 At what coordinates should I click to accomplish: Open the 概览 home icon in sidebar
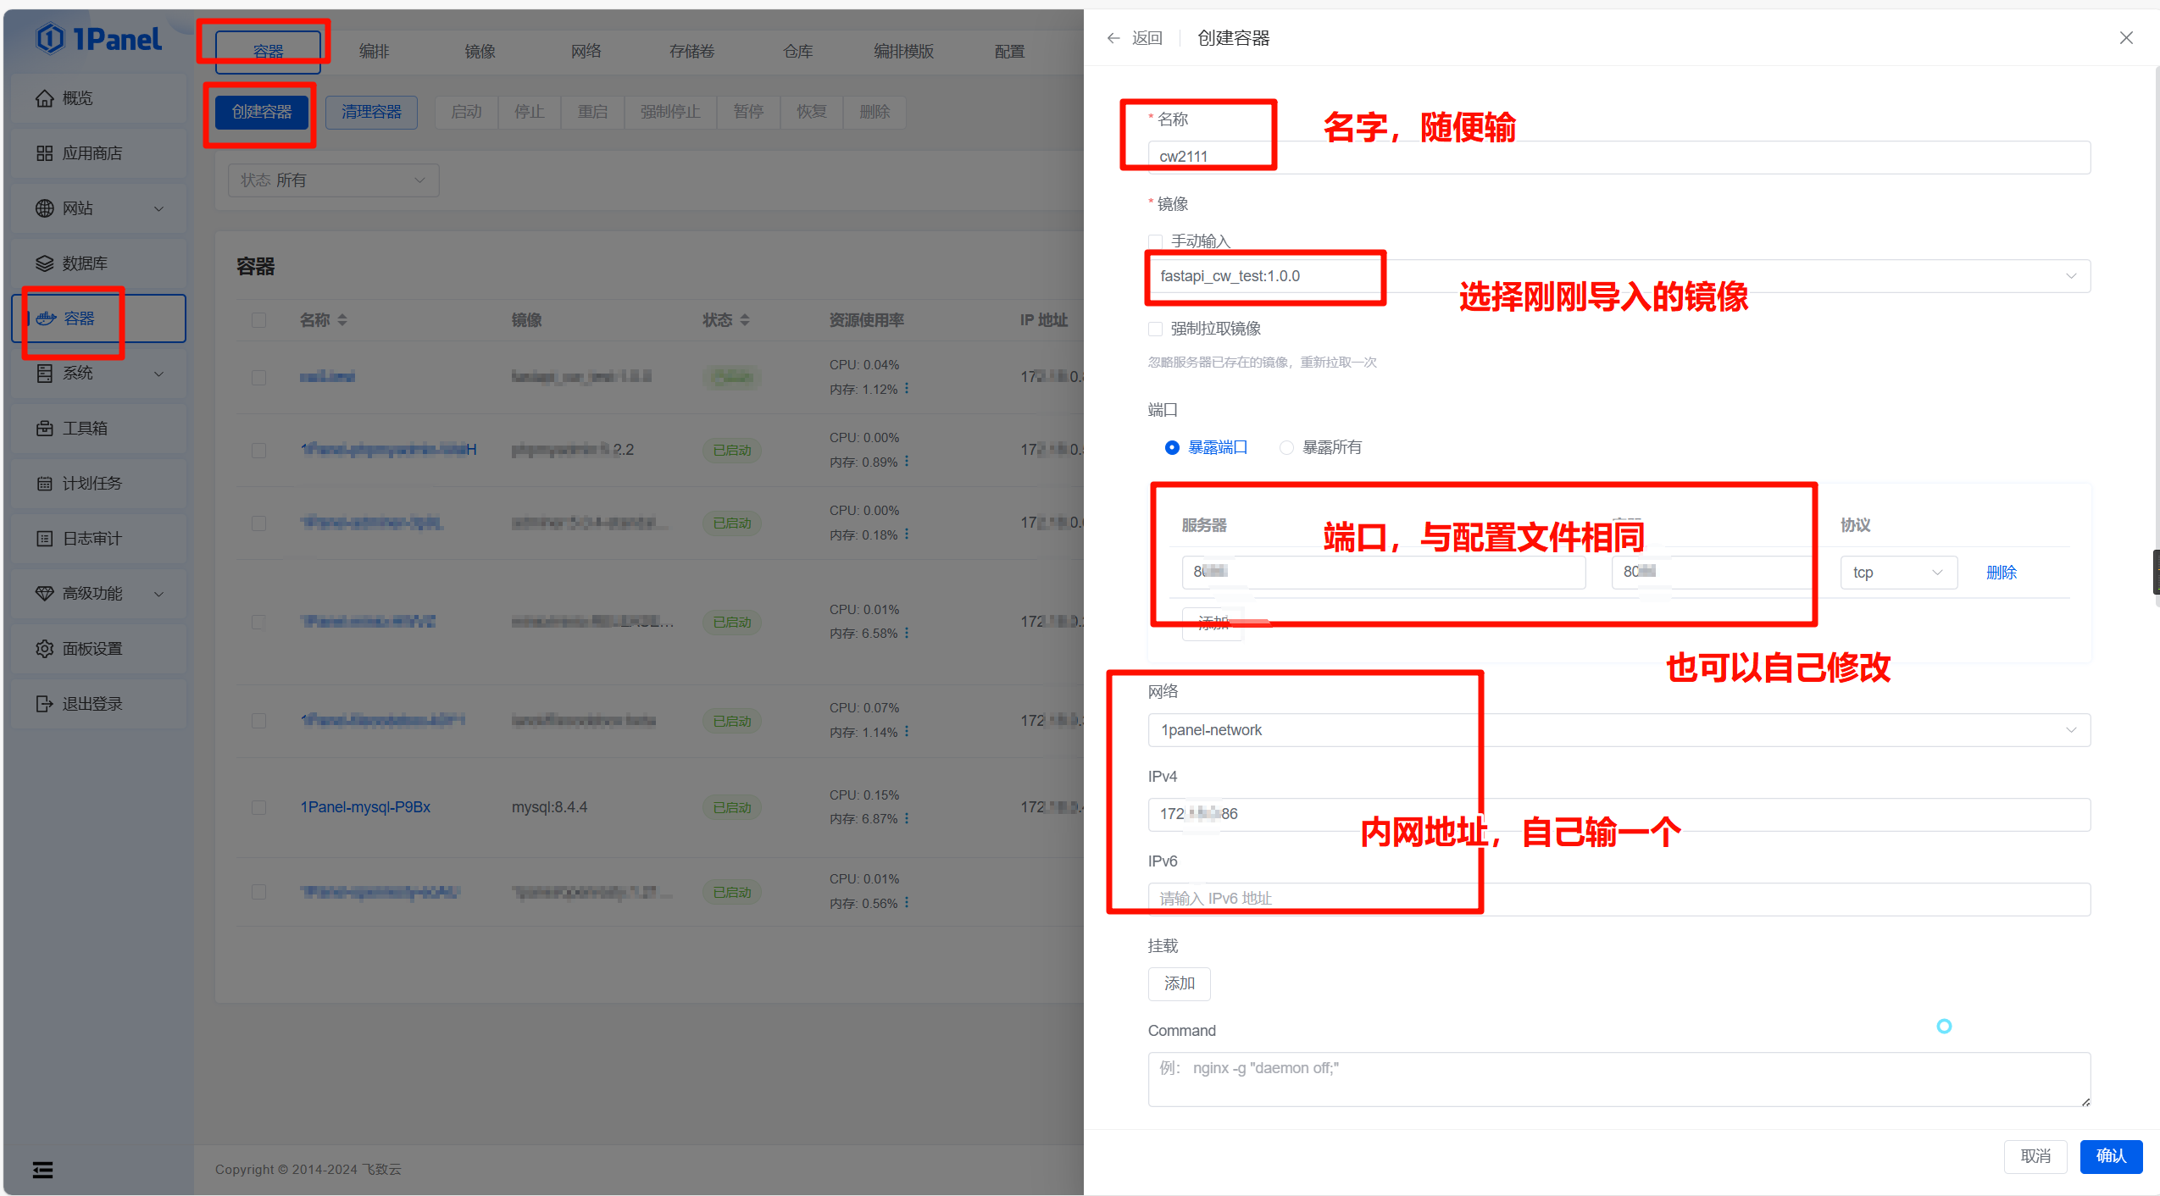click(44, 98)
